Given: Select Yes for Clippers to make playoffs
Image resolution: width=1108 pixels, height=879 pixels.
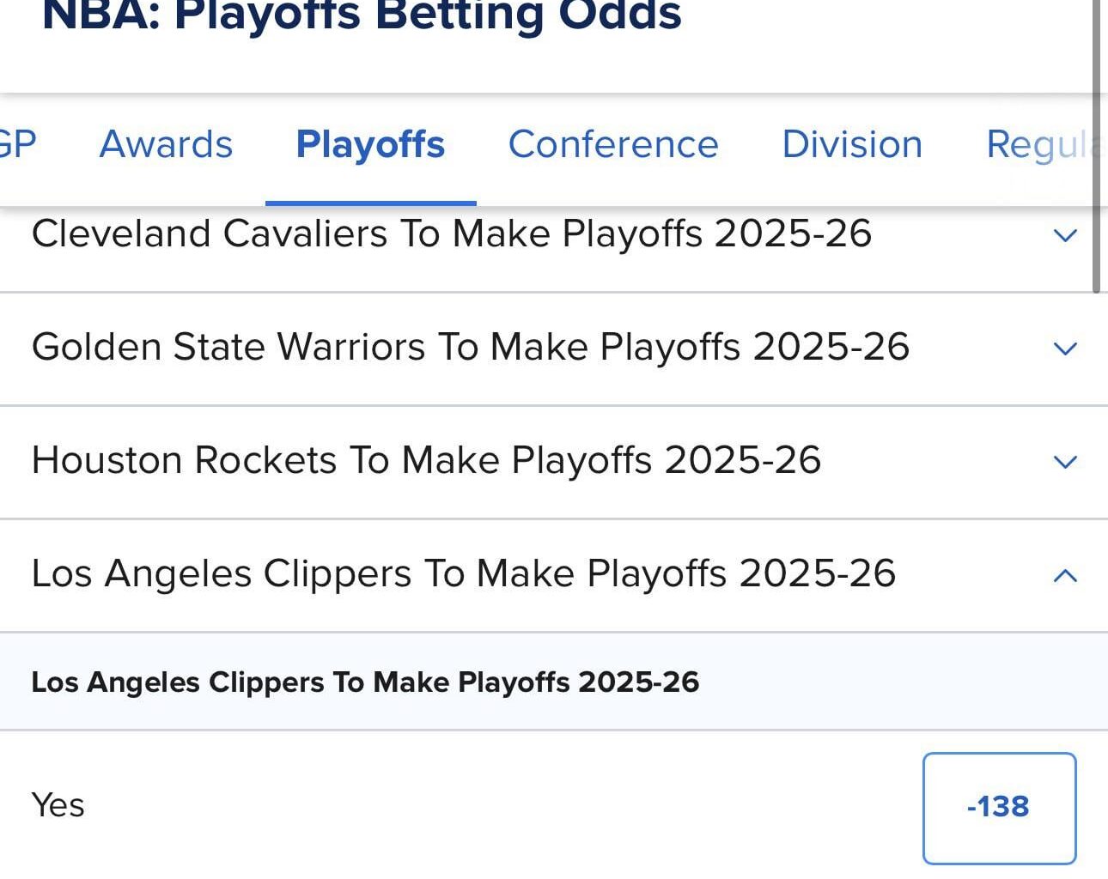Looking at the screenshot, I should click(x=58, y=805).
